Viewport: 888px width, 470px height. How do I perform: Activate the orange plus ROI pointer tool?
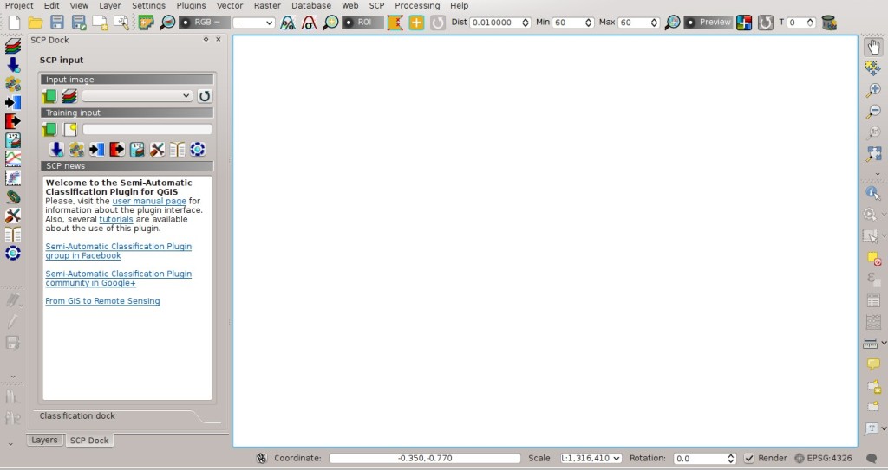(416, 23)
